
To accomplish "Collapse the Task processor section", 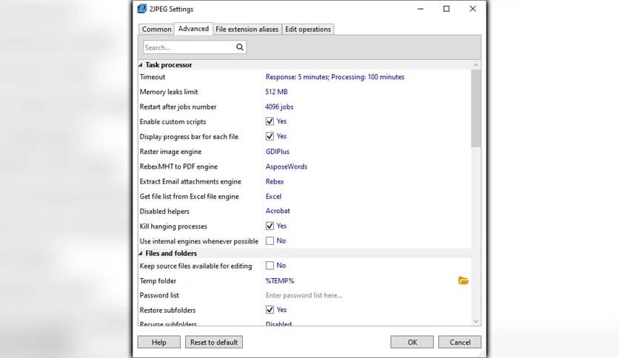I will [x=141, y=65].
